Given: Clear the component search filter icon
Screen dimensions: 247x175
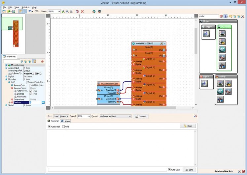Looking at the screenshot, I should [222, 16].
